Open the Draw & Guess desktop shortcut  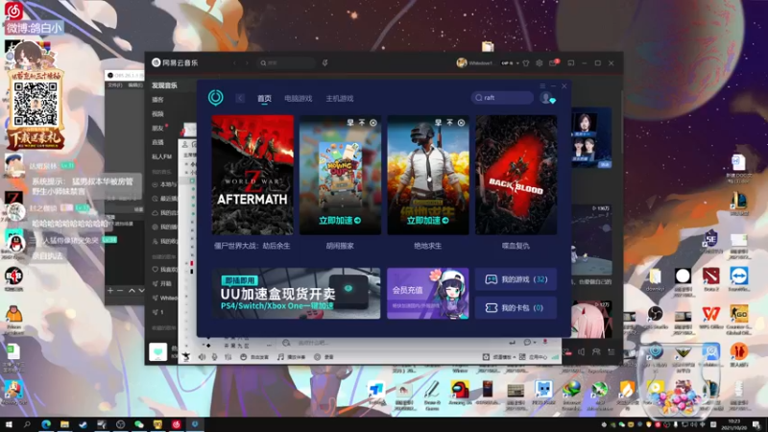pyautogui.click(x=431, y=396)
